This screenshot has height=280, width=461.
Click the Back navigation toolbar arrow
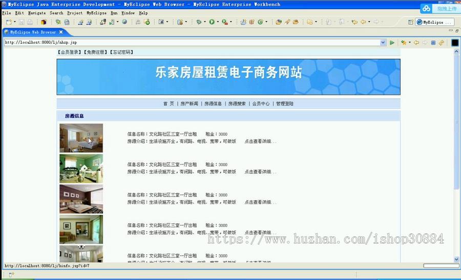363,22
